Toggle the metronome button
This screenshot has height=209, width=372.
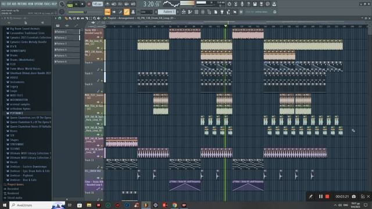pyautogui.click(x=108, y=4)
